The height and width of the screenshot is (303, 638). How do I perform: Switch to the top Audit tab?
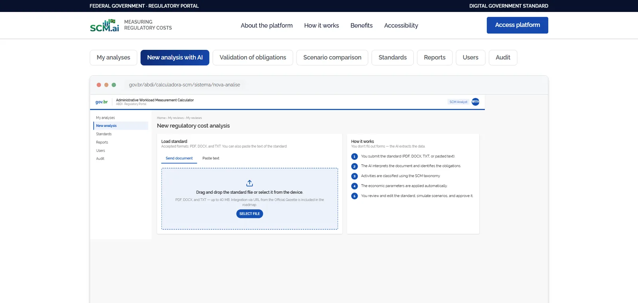tap(503, 57)
